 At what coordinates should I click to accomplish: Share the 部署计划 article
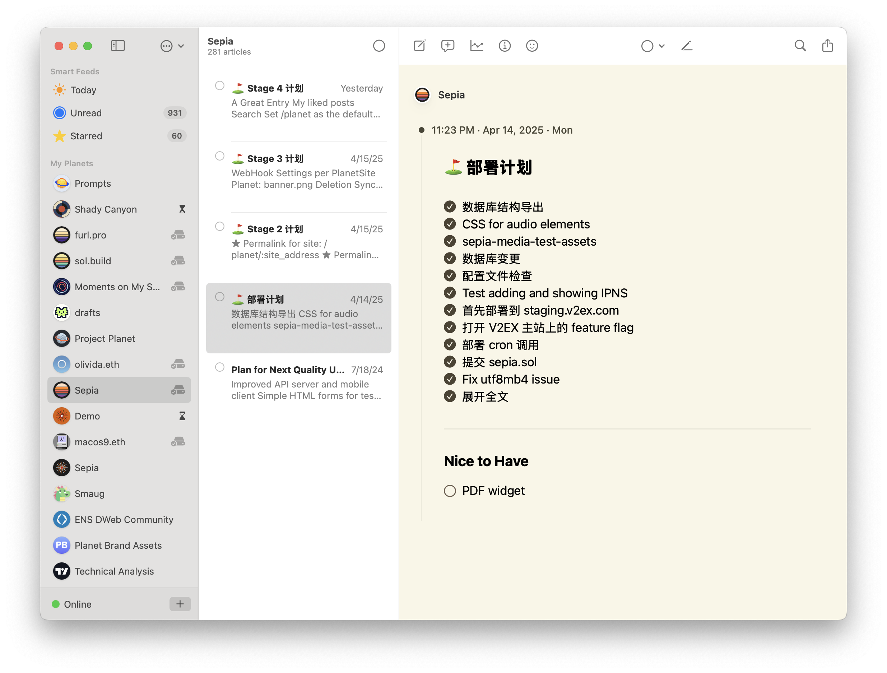pos(828,46)
